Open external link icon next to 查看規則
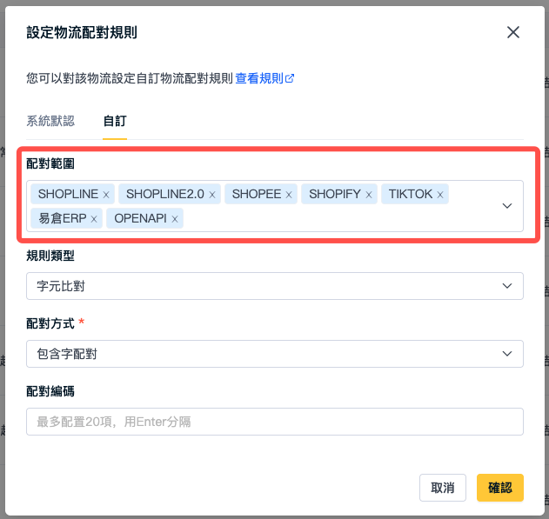This screenshot has height=519, width=549. click(x=290, y=78)
